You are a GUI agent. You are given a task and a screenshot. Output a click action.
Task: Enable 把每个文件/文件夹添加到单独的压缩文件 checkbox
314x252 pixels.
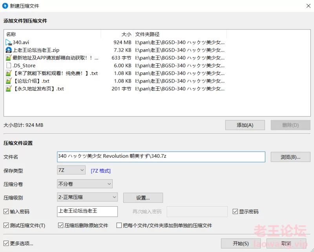click(x=119, y=225)
